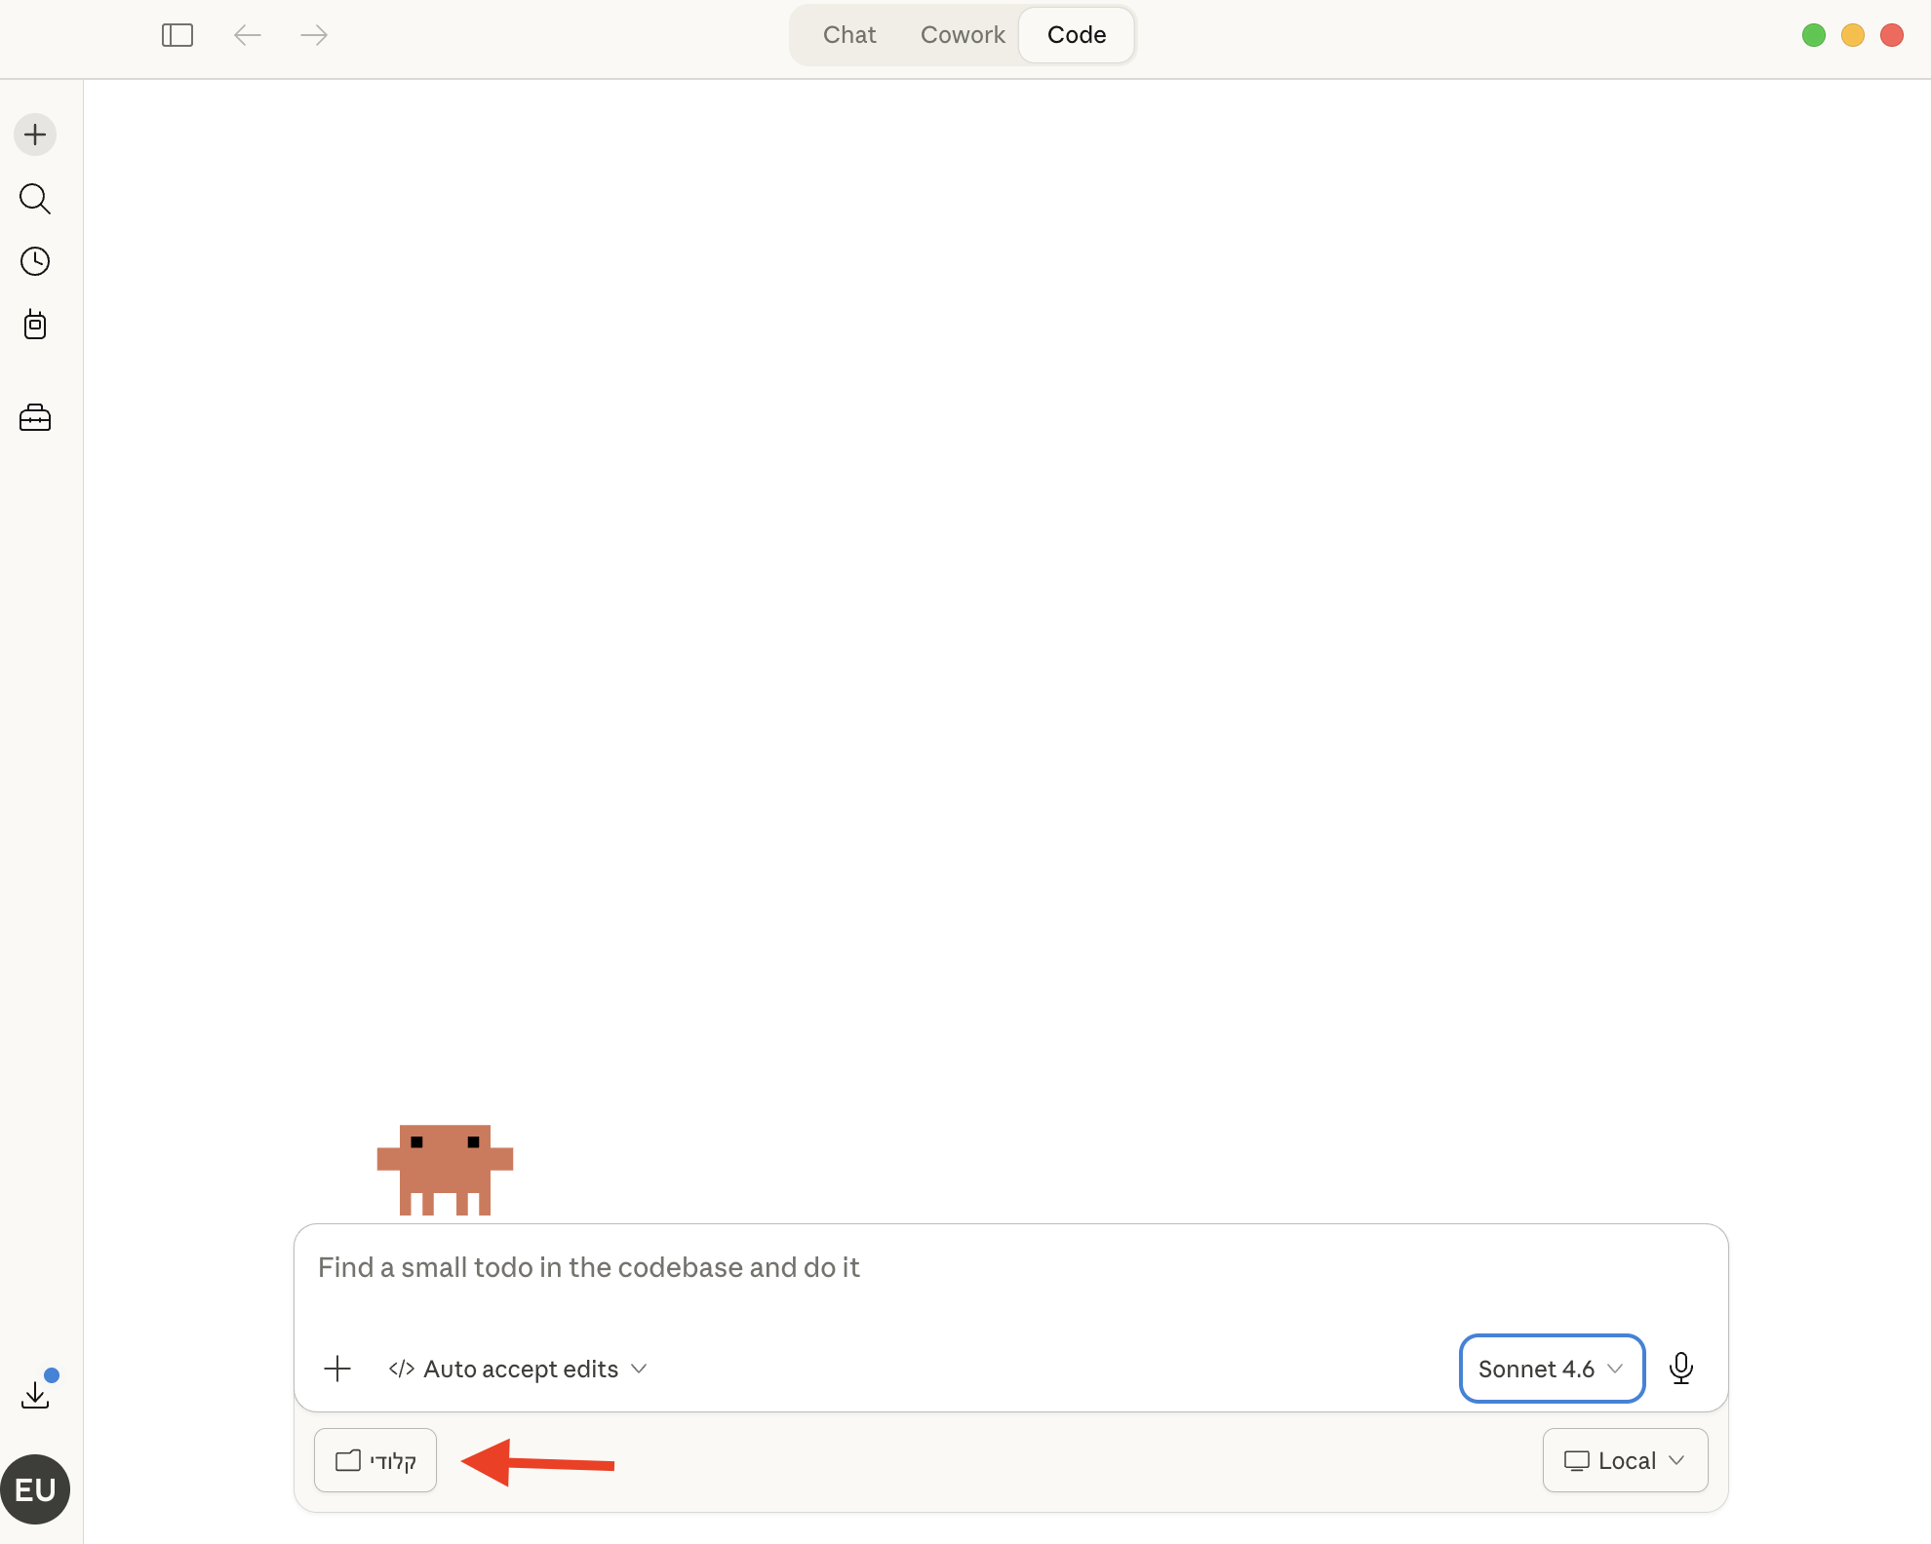Open the toolbox icon in sidebar
Viewport: 1931px width, 1544px height.
point(35,418)
